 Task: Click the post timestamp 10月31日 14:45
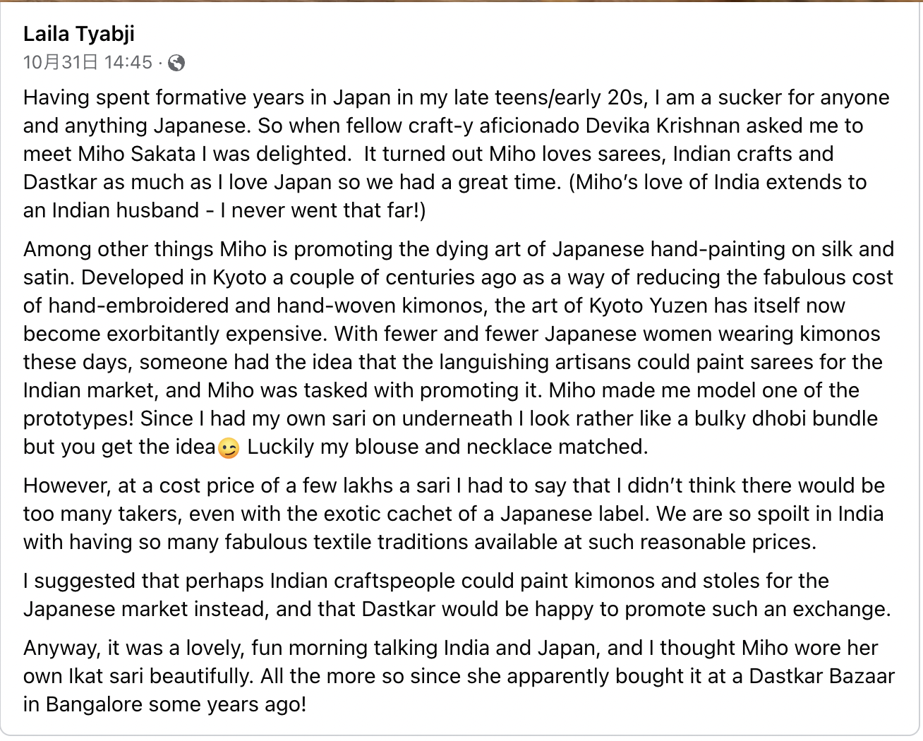[x=88, y=63]
